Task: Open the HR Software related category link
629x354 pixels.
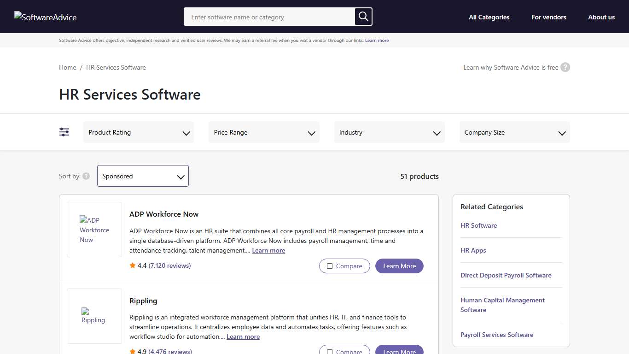Action: (x=478, y=225)
